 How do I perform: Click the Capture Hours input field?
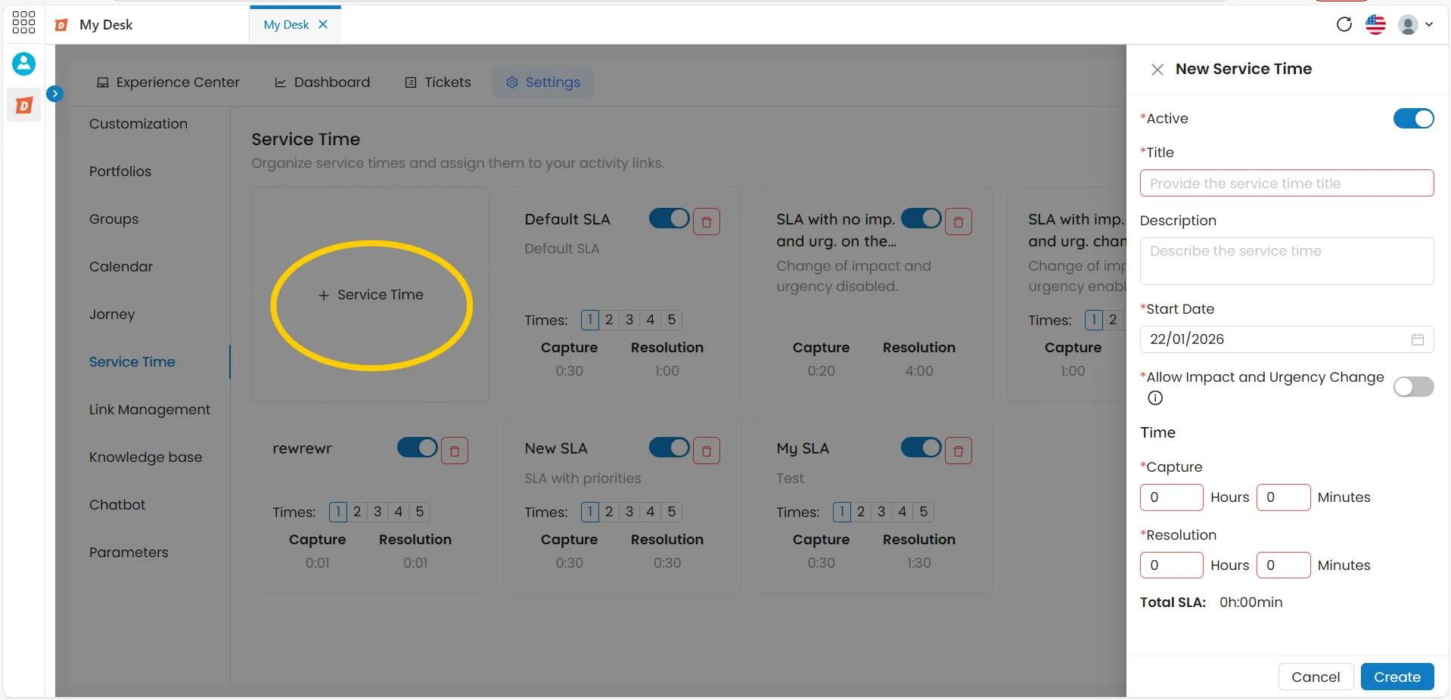[x=1171, y=497]
